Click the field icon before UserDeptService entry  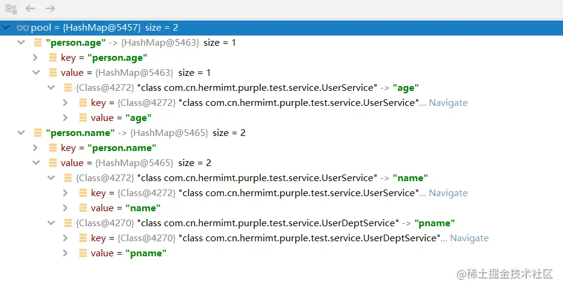click(68, 223)
